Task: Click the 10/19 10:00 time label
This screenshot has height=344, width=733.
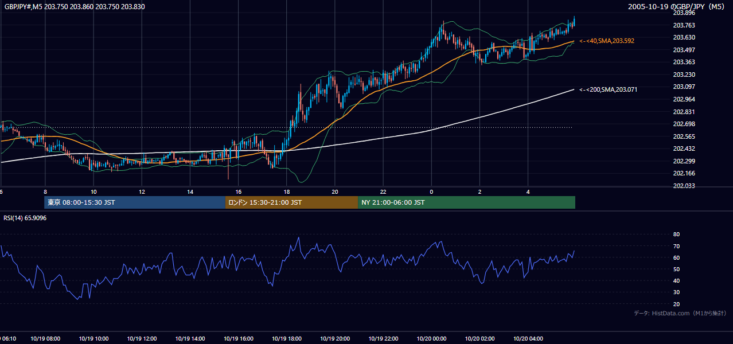Action: tap(93, 338)
